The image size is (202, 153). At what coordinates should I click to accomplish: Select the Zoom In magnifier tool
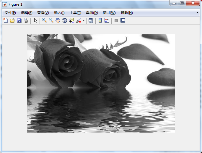point(44,20)
